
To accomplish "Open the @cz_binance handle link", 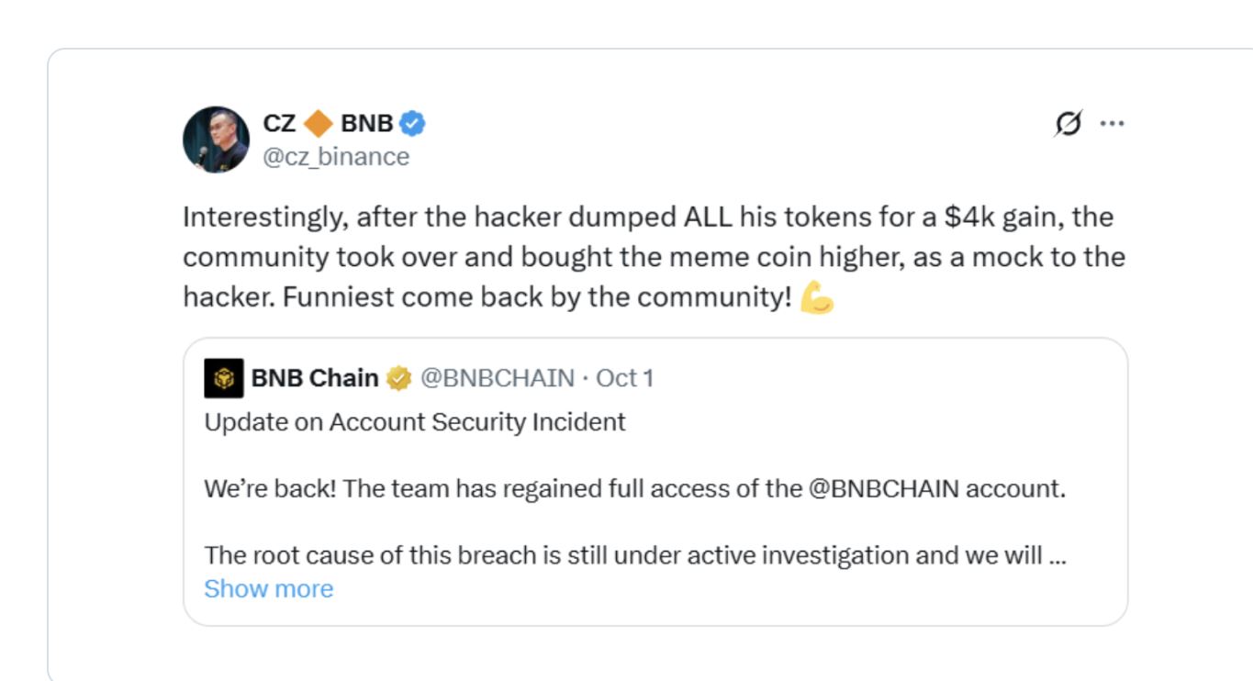I will (336, 157).
